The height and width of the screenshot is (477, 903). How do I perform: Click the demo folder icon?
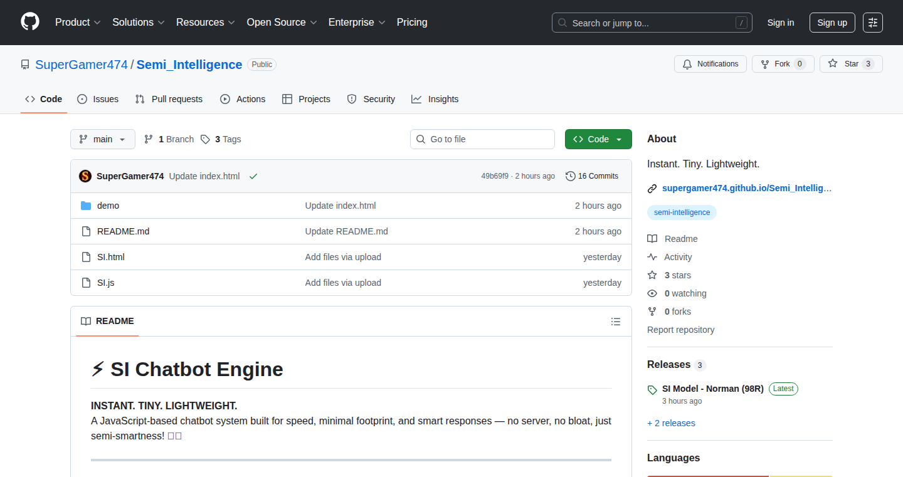pyautogui.click(x=86, y=206)
